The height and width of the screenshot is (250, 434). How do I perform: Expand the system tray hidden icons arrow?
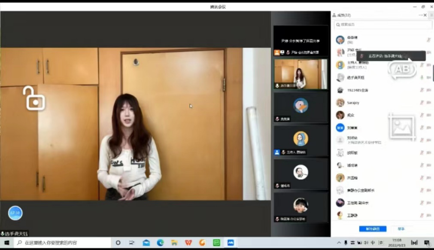339,243
